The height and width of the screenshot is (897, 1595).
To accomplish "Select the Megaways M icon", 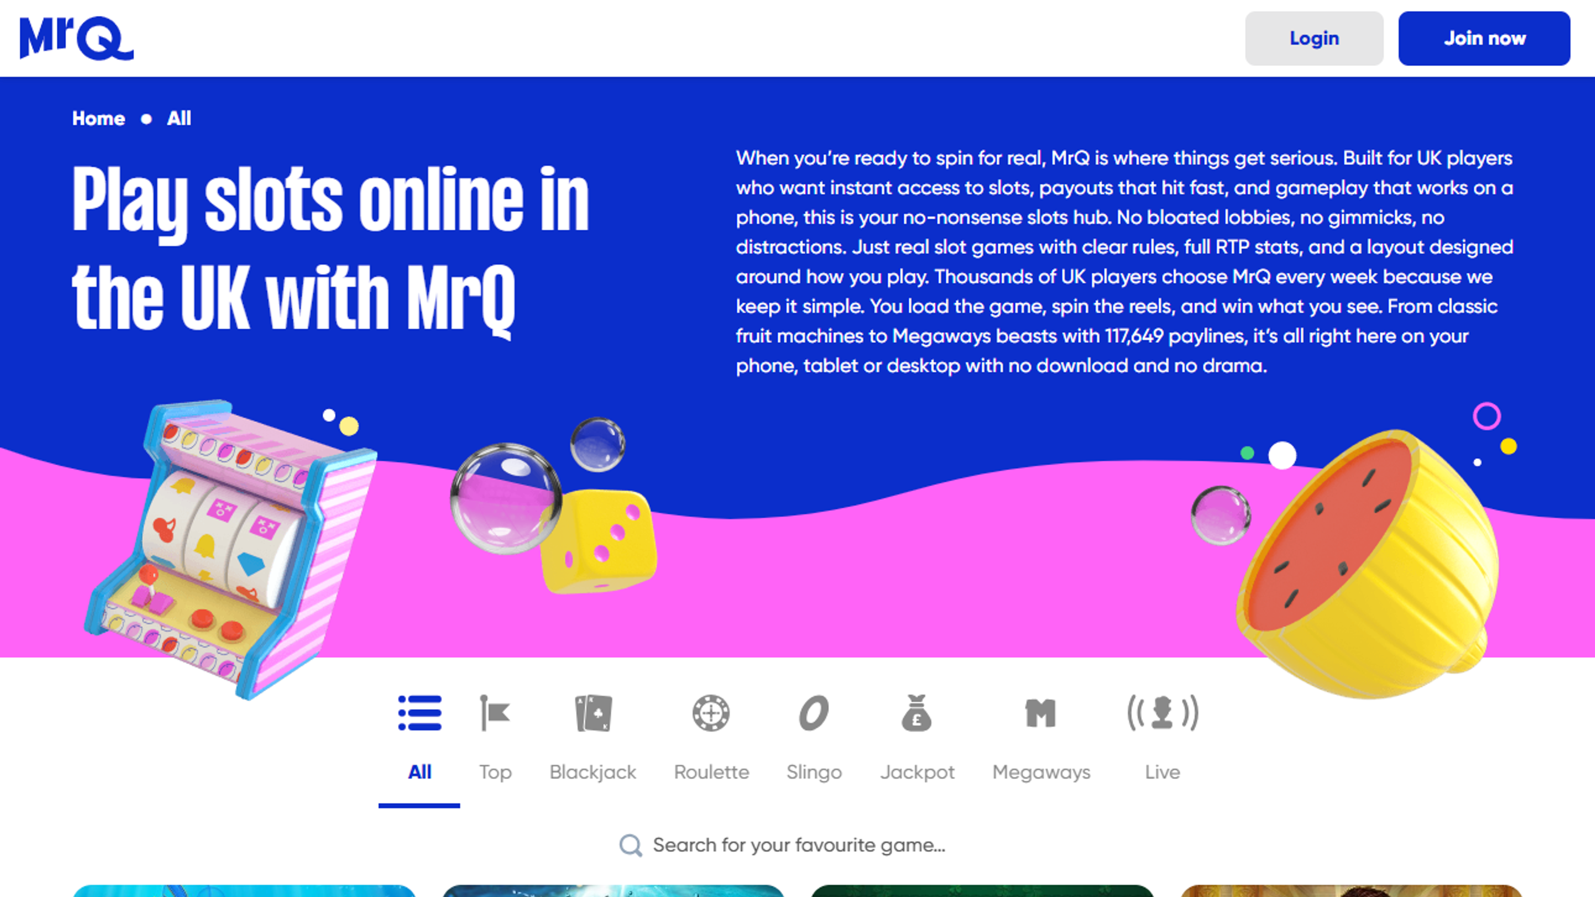I will click(1040, 713).
